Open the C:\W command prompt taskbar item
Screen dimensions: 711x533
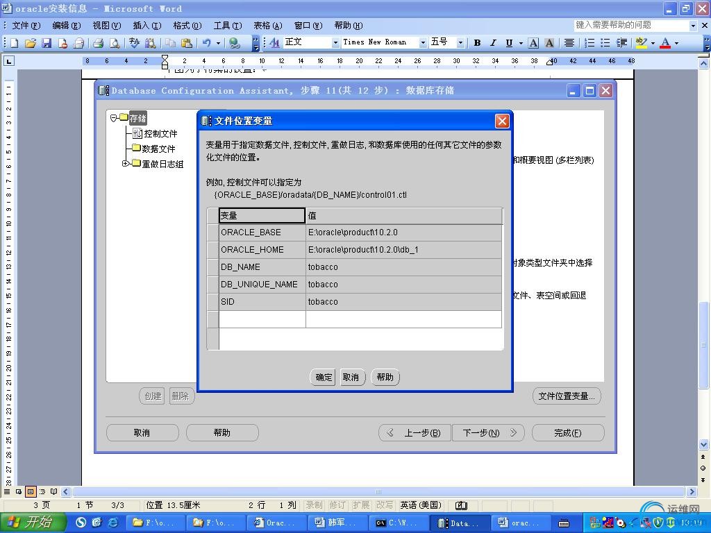[397, 523]
